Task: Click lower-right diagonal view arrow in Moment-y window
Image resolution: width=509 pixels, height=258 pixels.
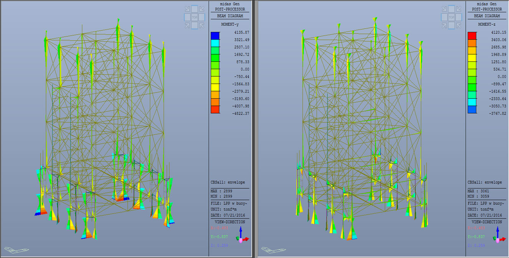Action: pos(202,25)
